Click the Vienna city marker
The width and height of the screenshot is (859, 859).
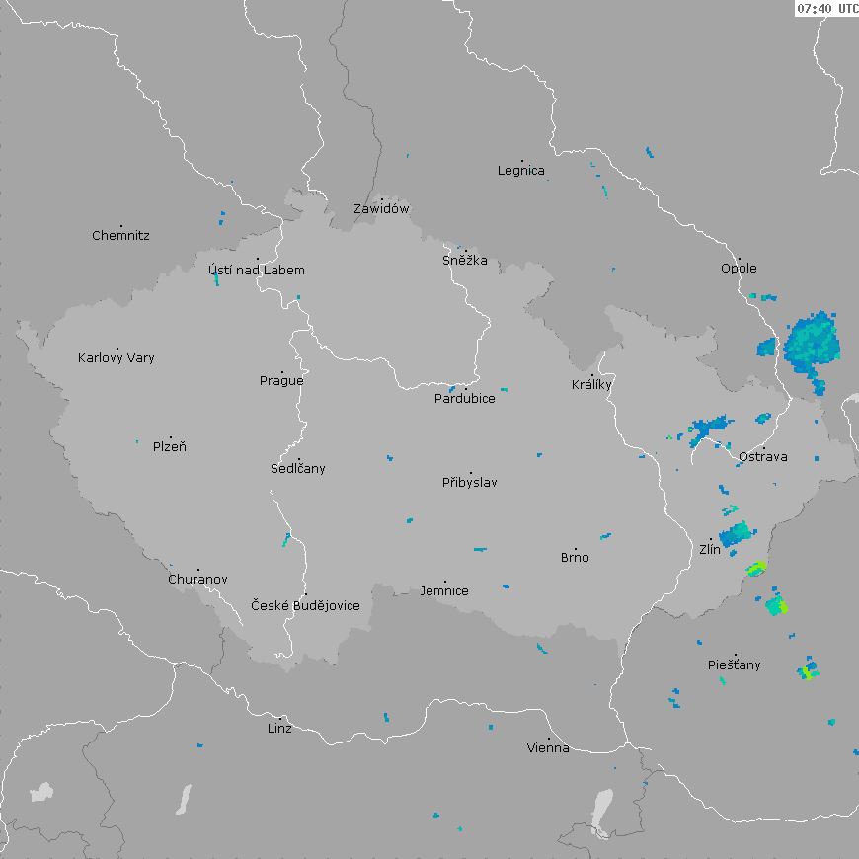[549, 738]
